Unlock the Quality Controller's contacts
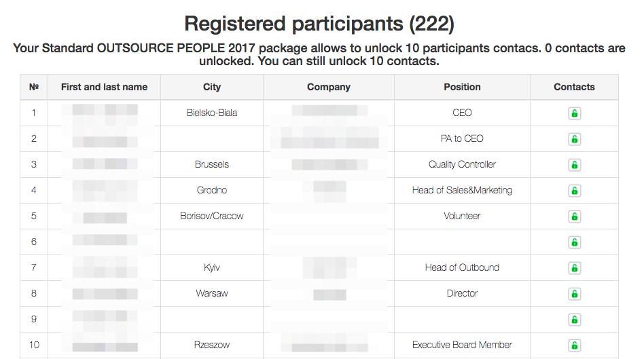The width and height of the screenshot is (644, 359). [574, 165]
